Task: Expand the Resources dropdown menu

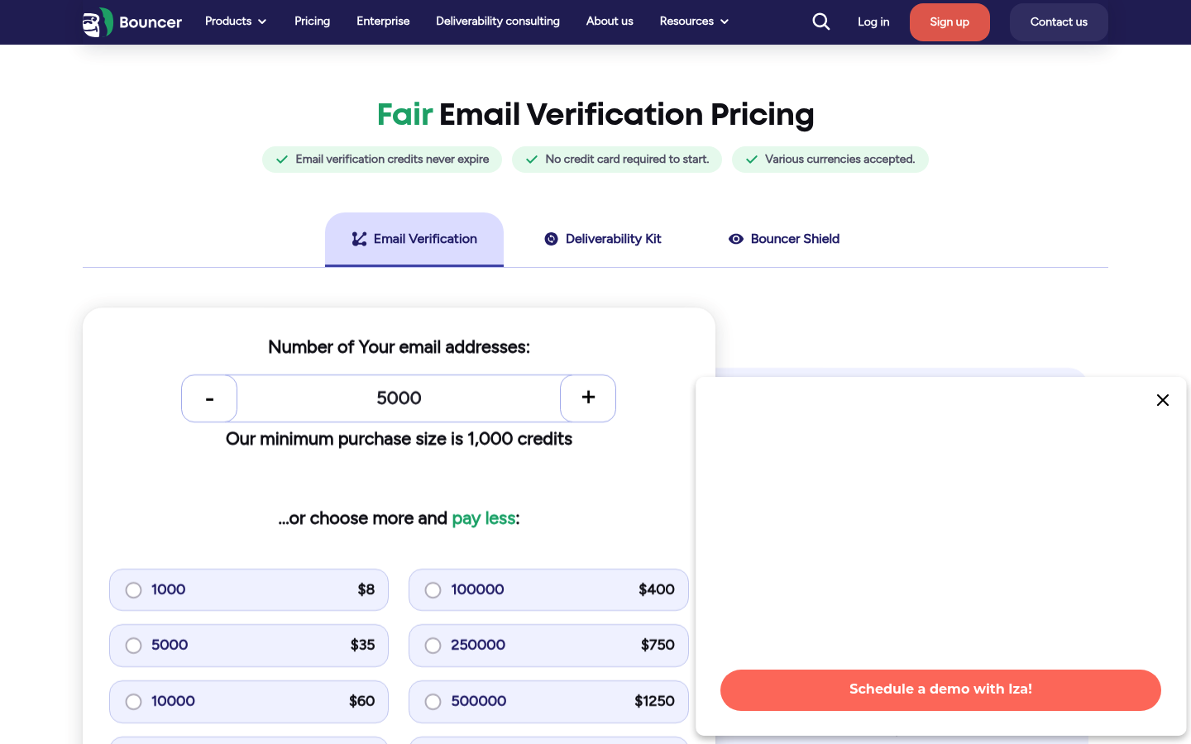Action: 694,21
